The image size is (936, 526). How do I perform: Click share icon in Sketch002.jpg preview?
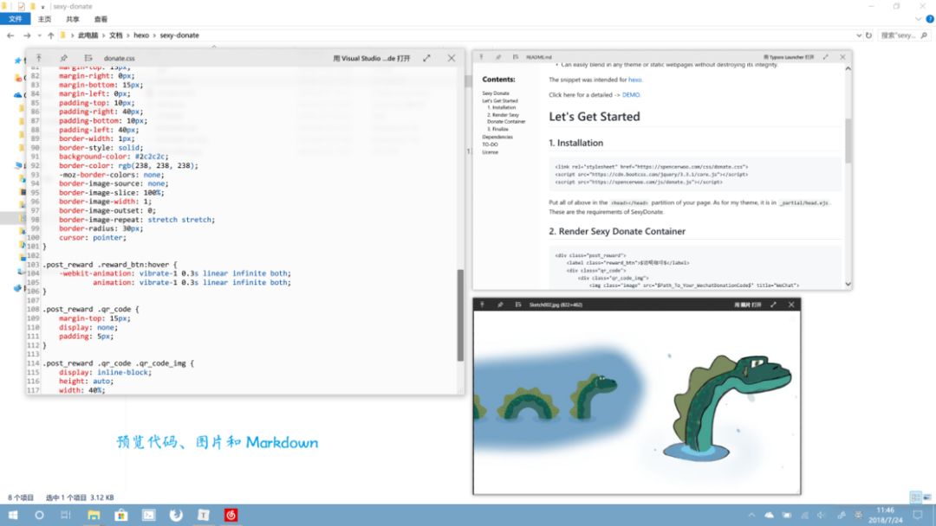[518, 305]
